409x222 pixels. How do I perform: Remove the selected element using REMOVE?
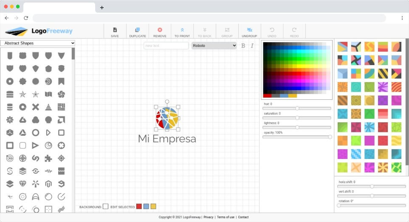[x=160, y=32]
